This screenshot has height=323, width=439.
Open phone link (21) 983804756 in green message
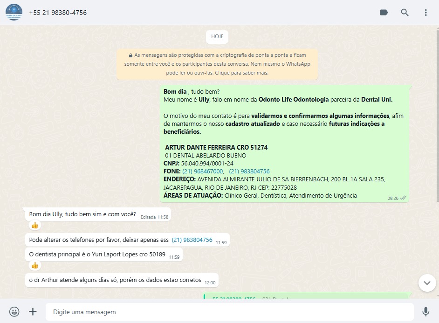pyautogui.click(x=249, y=172)
